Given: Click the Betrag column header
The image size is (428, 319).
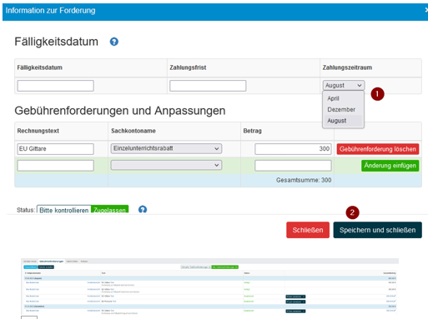Looking at the screenshot, I should click(252, 131).
